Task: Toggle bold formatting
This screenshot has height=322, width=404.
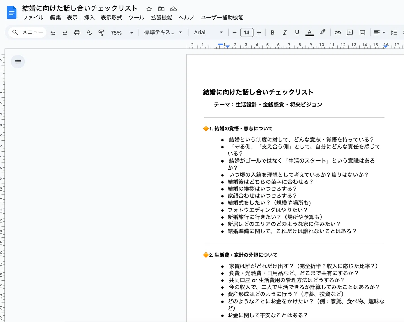Action: [x=273, y=33]
